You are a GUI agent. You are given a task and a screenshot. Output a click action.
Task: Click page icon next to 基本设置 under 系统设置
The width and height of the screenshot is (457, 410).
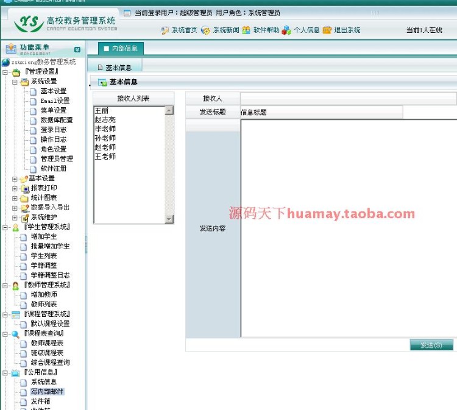coord(34,92)
